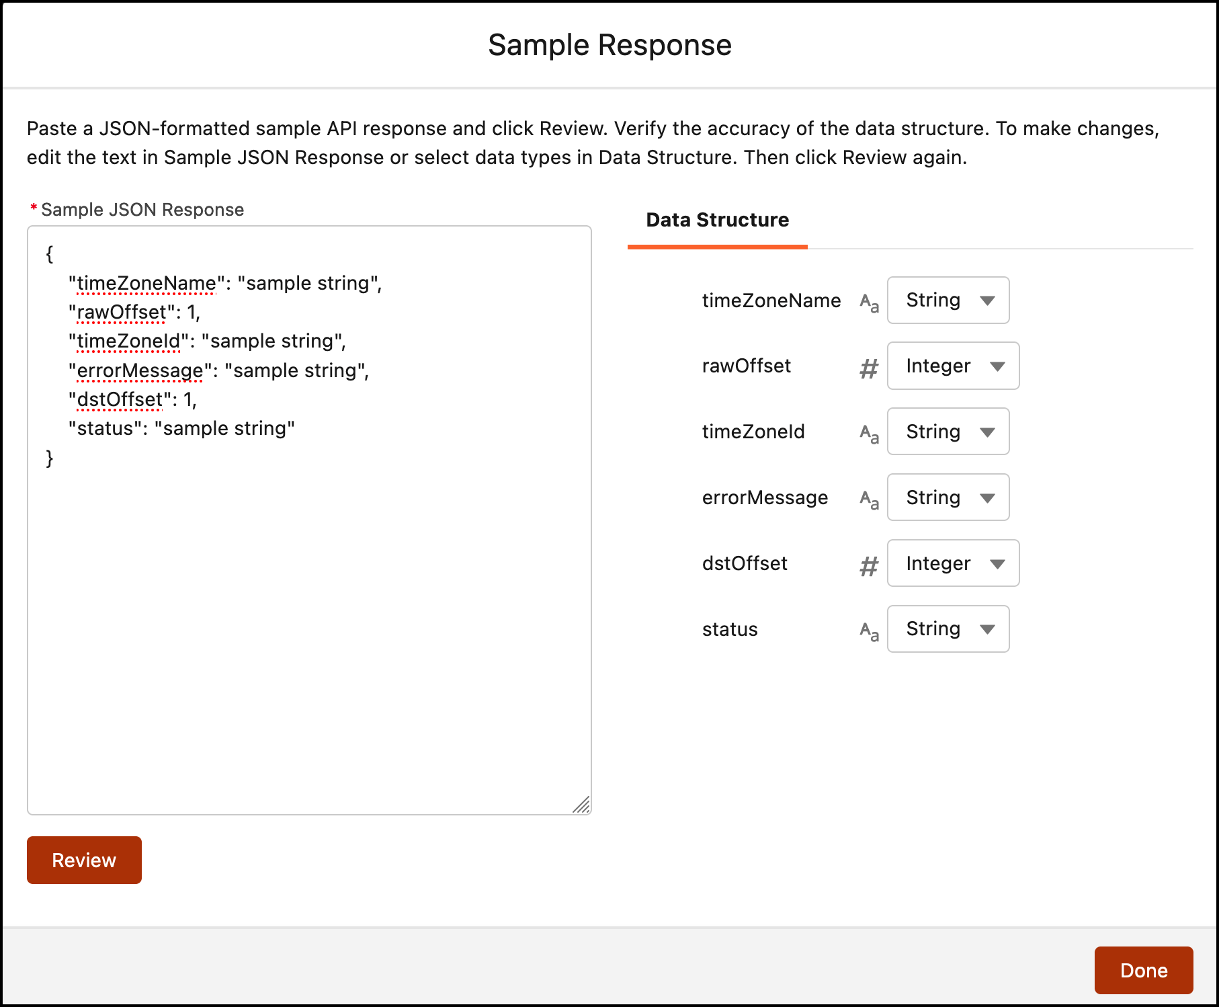Click inside the Sample JSON Response field

point(309,605)
